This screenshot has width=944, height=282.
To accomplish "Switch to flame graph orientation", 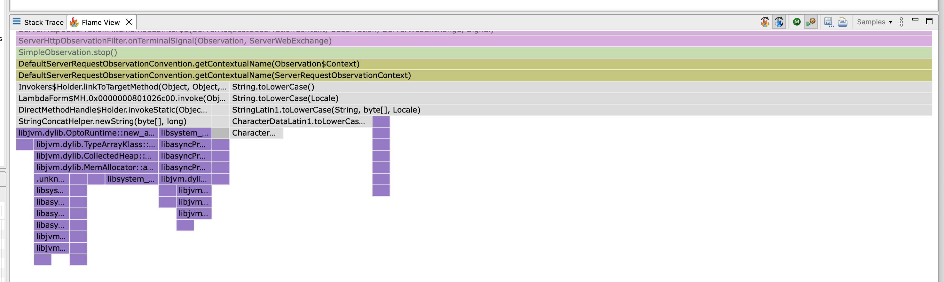I will [765, 22].
